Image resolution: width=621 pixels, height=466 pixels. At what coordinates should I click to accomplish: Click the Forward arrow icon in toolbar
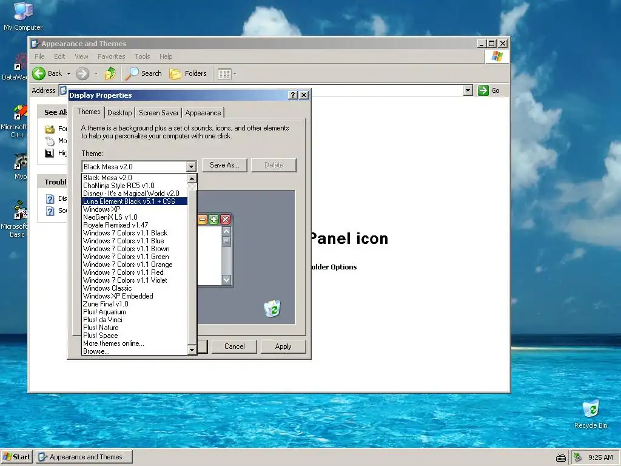click(x=82, y=73)
